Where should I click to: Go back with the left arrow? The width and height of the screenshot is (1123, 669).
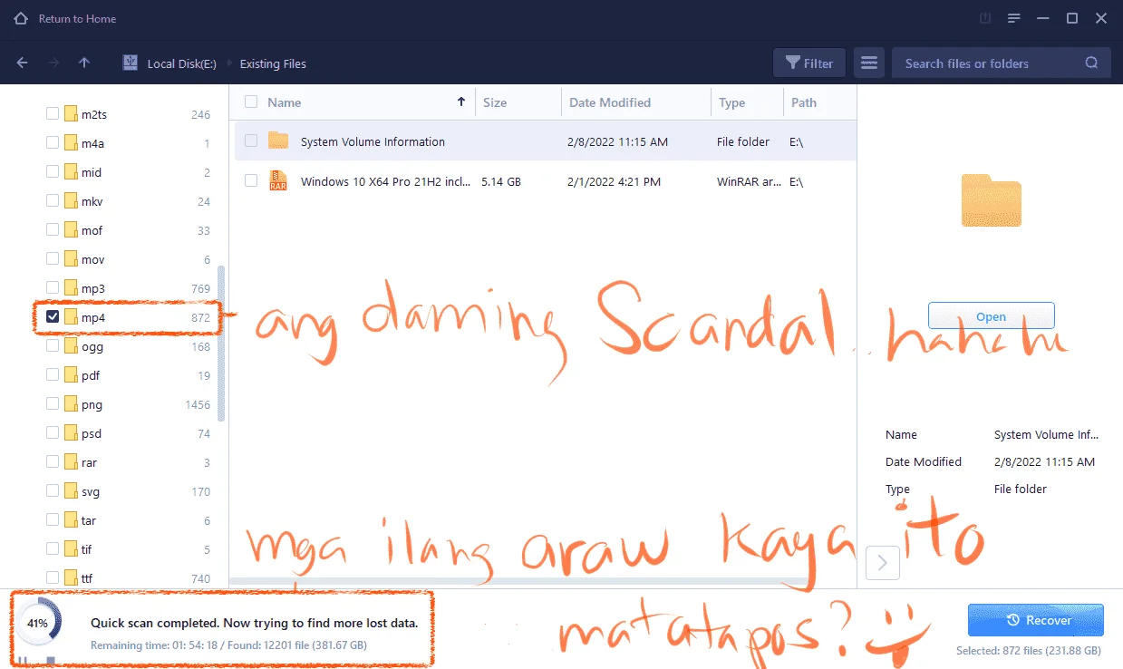(x=24, y=63)
